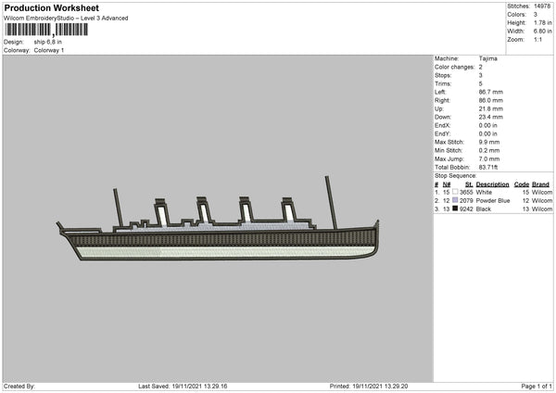Click the Height value 1.78 in
This screenshot has height=393, width=556.
[x=542, y=22]
